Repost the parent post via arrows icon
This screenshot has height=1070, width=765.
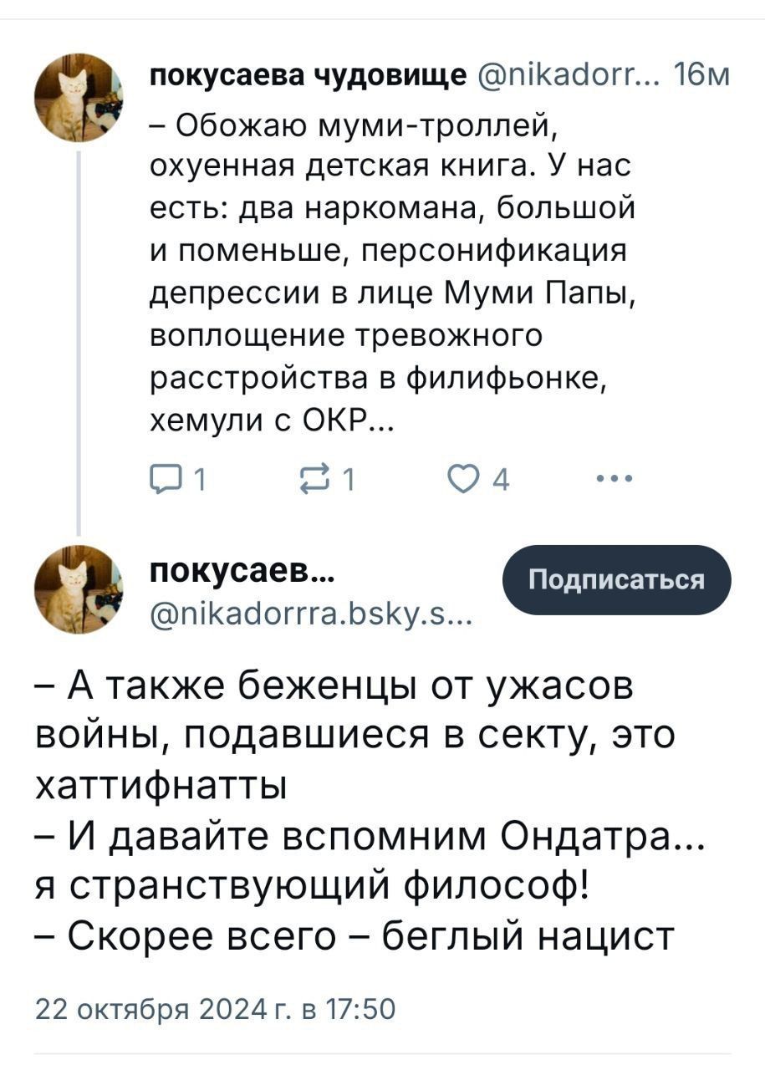click(322, 481)
